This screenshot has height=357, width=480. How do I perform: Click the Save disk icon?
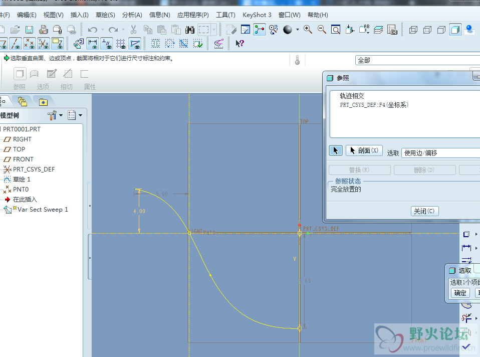(x=29, y=30)
